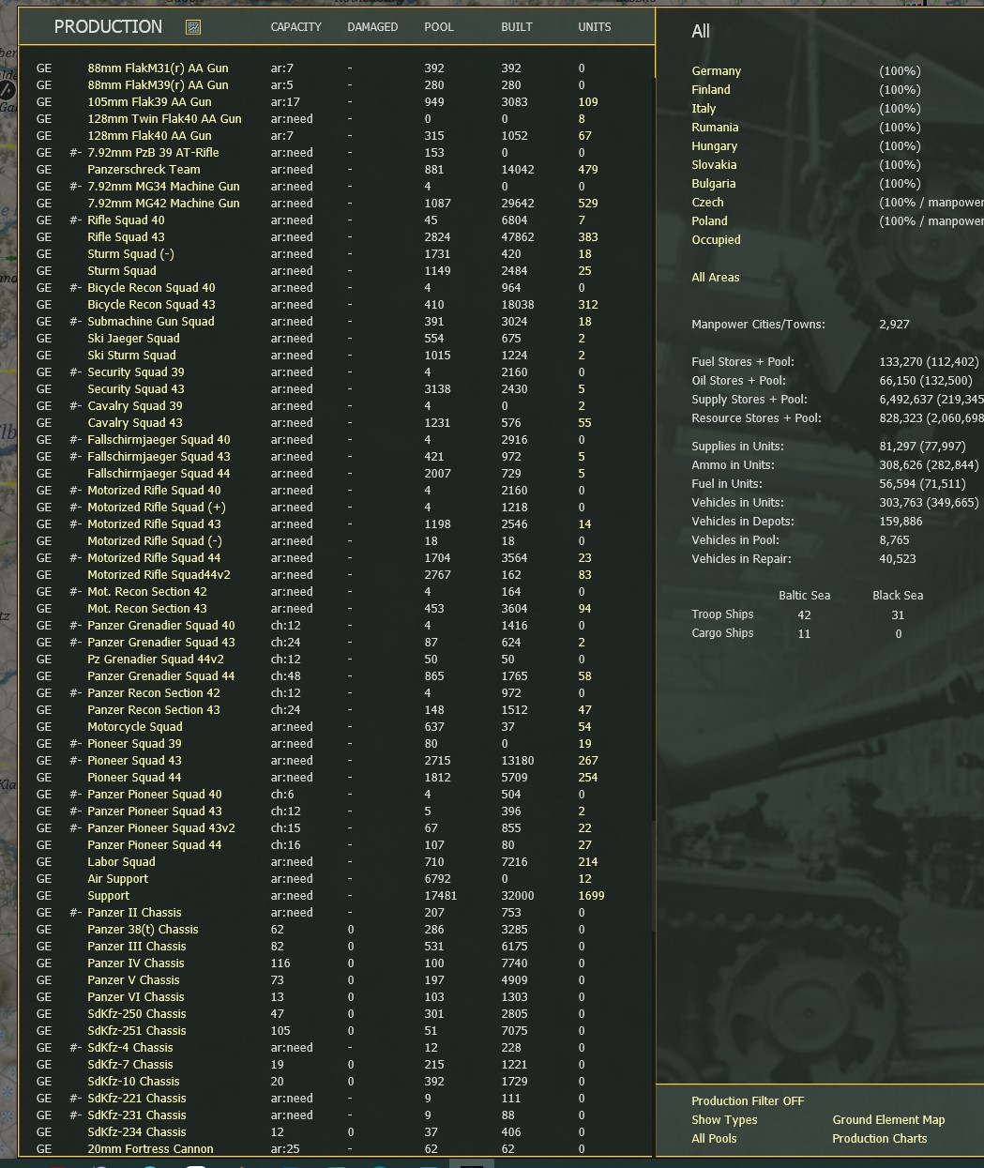Toggle Production Filter OFF
This screenshot has width=984, height=1168.
[x=748, y=1101]
